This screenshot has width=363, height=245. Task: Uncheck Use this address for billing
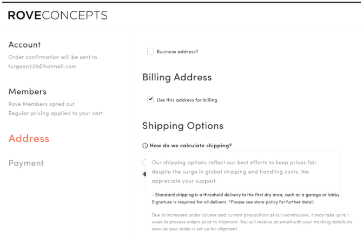(x=150, y=100)
